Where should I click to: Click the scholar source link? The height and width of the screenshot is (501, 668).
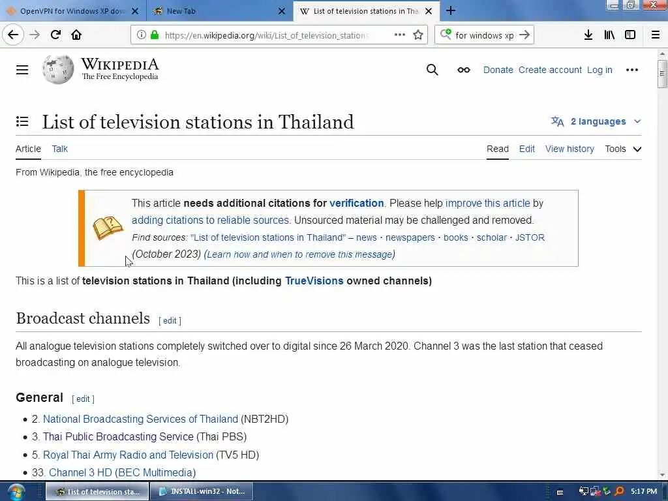point(492,237)
